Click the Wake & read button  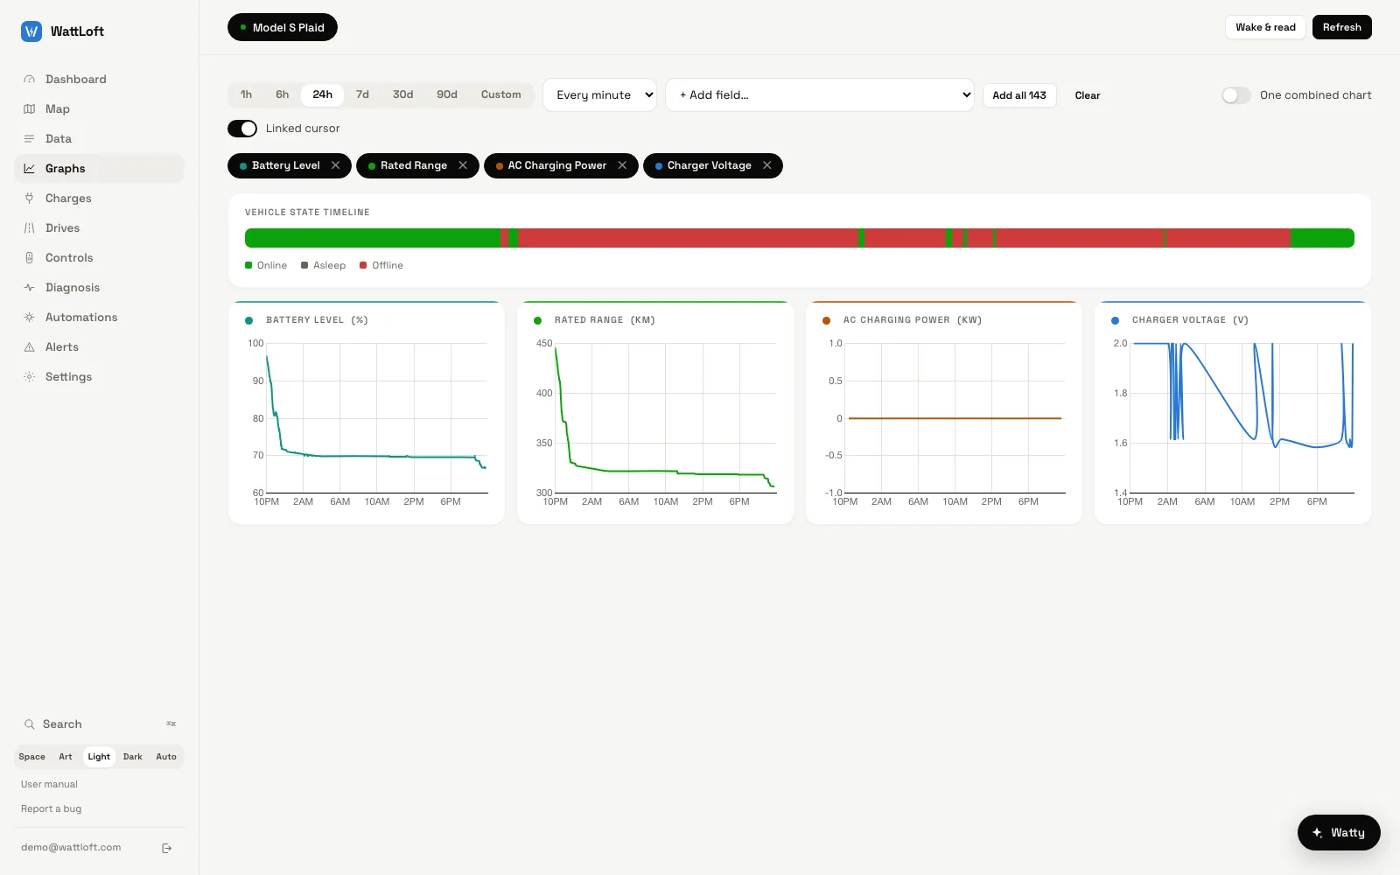1265,27
